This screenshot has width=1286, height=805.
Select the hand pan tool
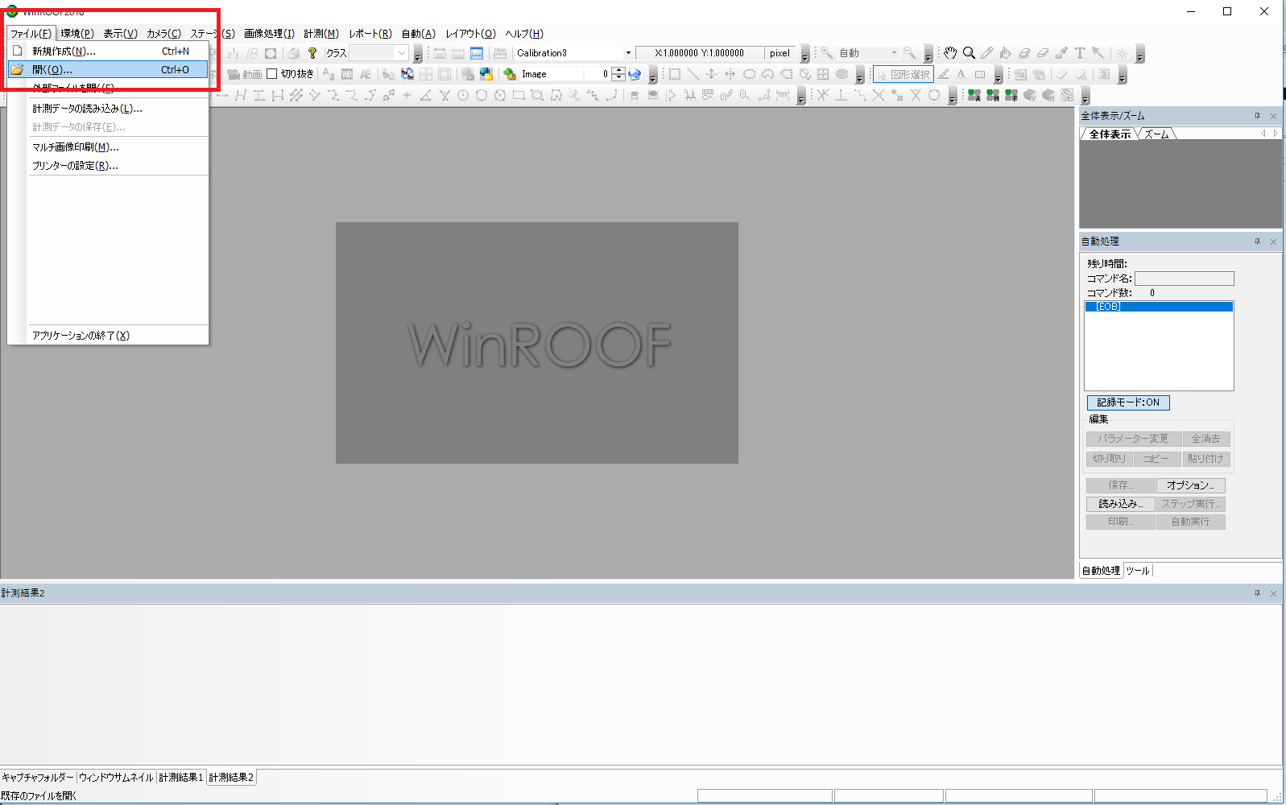950,53
